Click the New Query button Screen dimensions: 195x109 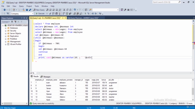point(39,10)
